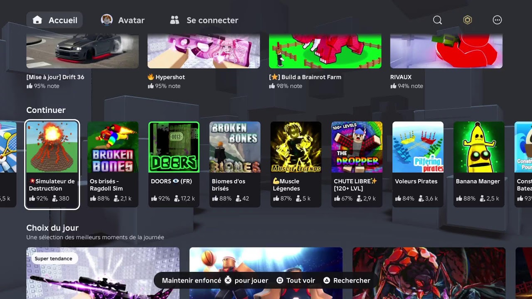Click the Build a Brainrot Farm title

(305, 77)
